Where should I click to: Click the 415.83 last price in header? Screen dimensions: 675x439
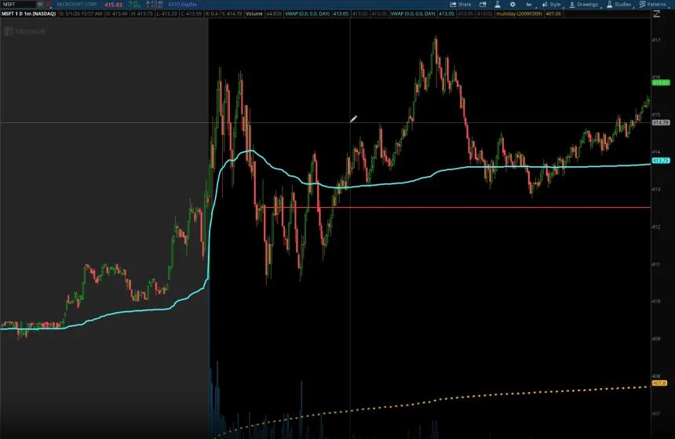tap(114, 5)
